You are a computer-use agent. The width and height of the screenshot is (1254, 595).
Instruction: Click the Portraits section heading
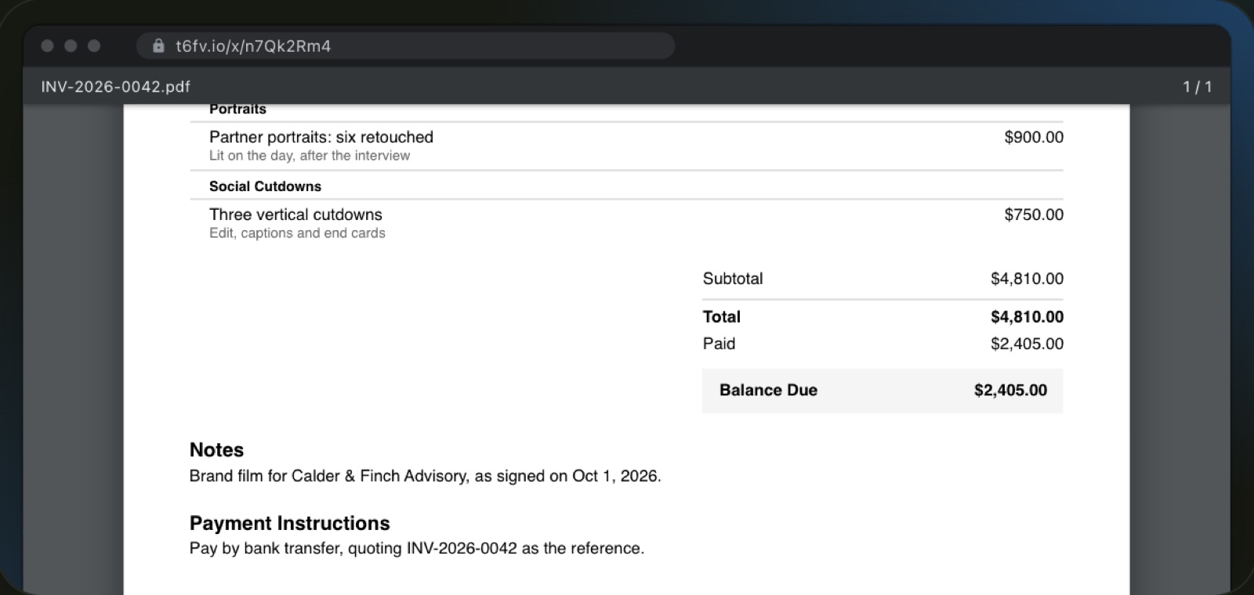coord(237,110)
